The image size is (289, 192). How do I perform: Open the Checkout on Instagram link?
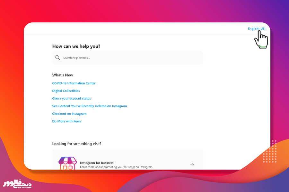(69, 114)
